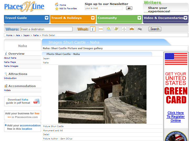Click the Naha row above the photo
193x141 pixels.
[x=102, y=63]
